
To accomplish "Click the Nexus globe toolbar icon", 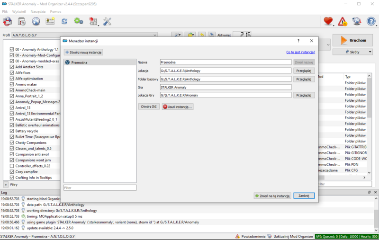I will click(x=36, y=21).
